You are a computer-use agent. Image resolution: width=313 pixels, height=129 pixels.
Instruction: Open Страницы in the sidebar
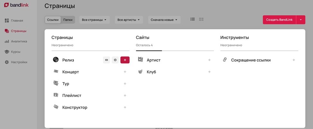(x=19, y=31)
